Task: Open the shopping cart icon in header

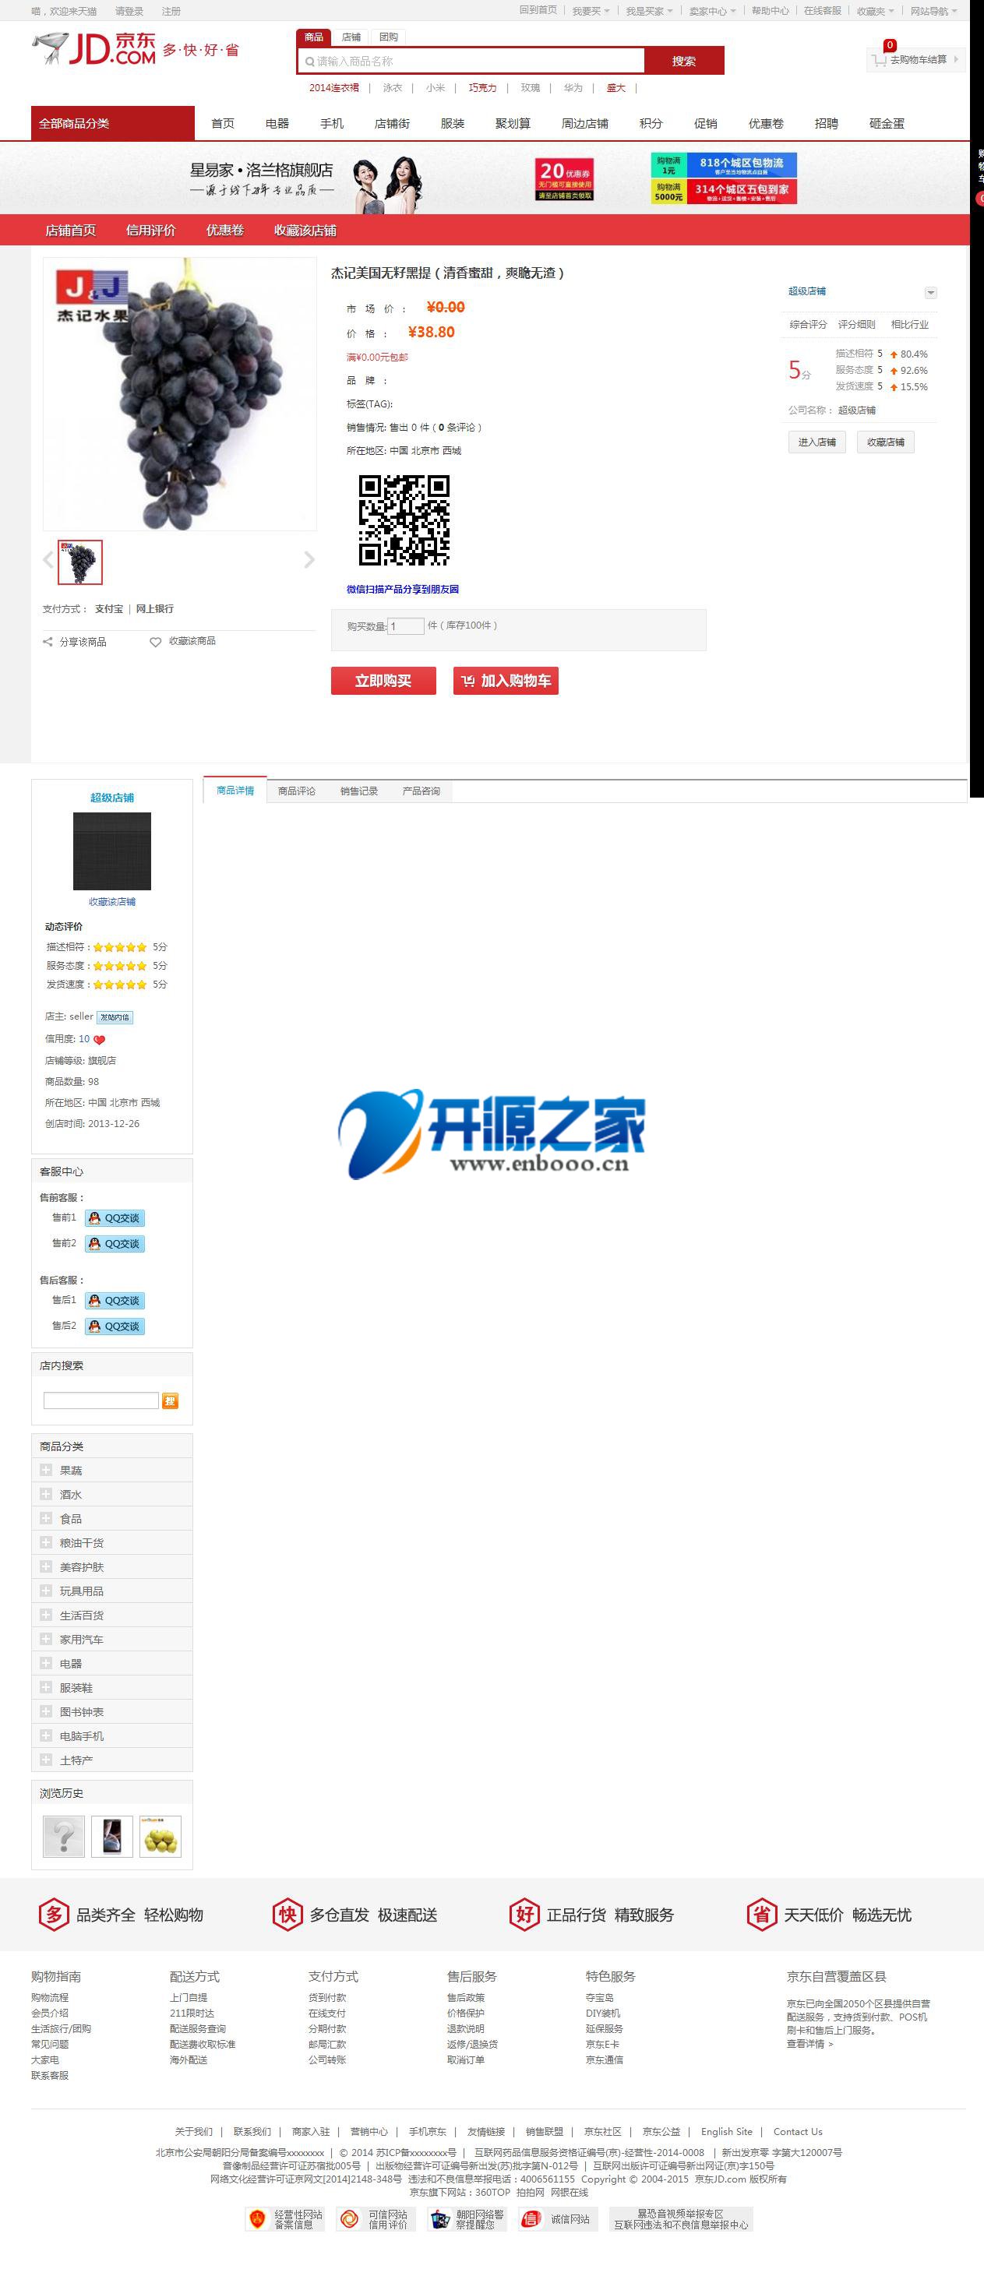Action: 878,60
